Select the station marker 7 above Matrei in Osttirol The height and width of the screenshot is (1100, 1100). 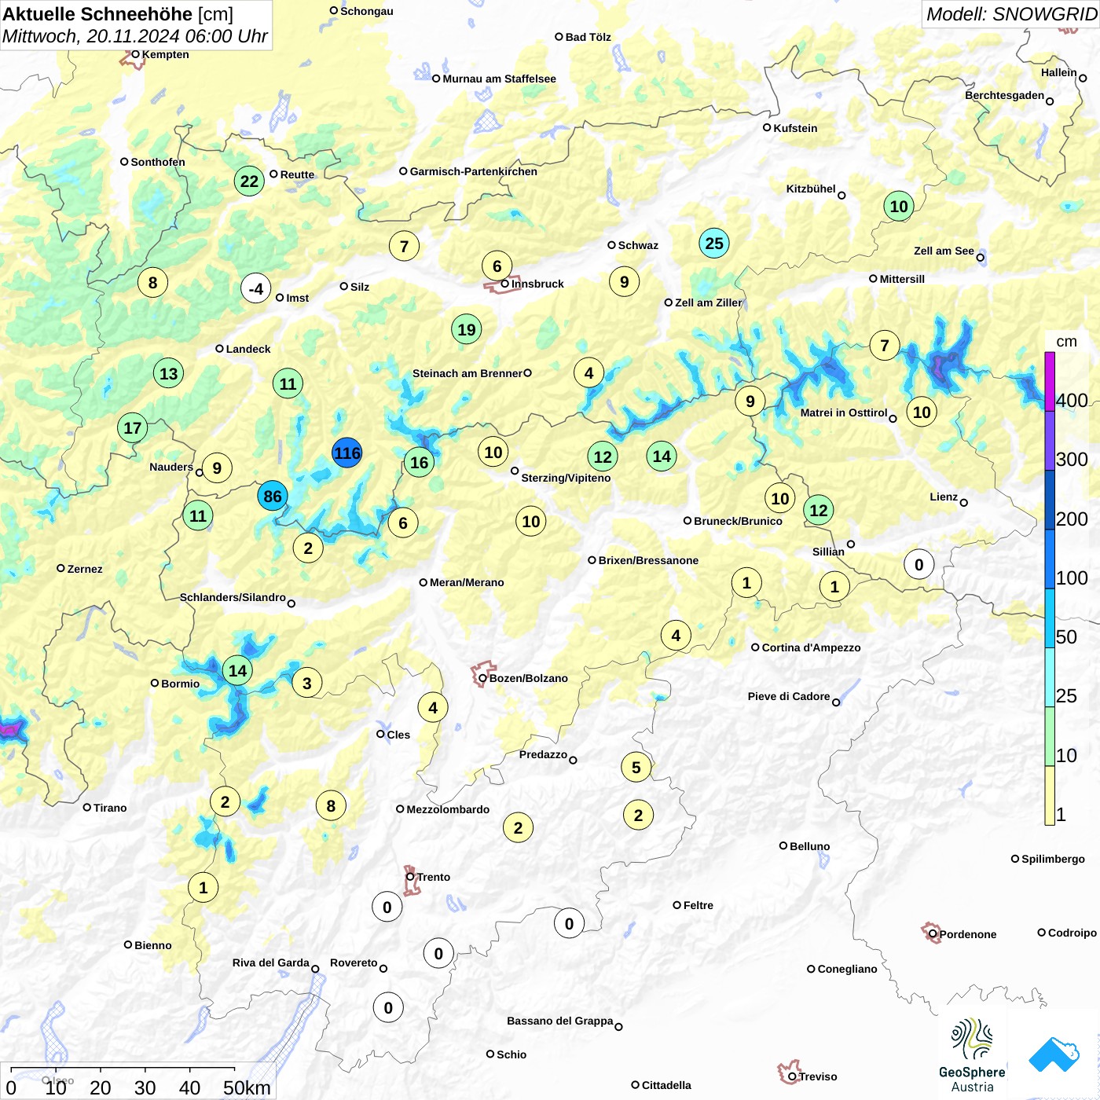[x=885, y=345]
